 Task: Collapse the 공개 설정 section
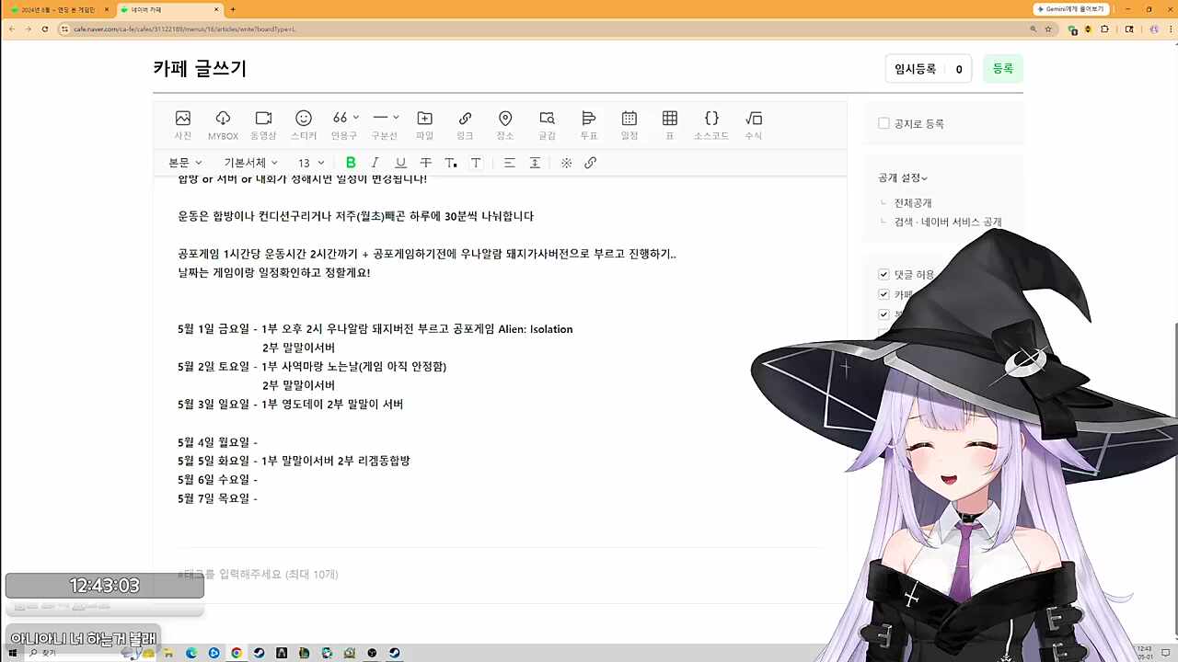pyautogui.click(x=903, y=178)
